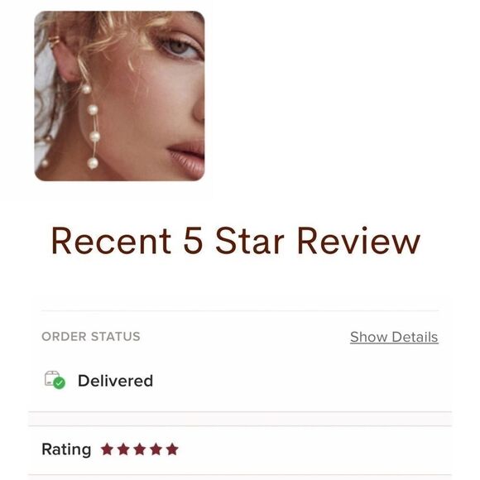Viewport: 480px width, 480px height.
Task: Click the ORDER STATUS label
Action: coord(91,337)
